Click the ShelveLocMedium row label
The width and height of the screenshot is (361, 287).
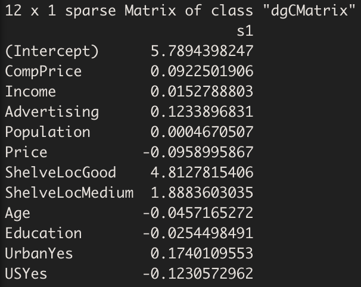tap(69, 193)
